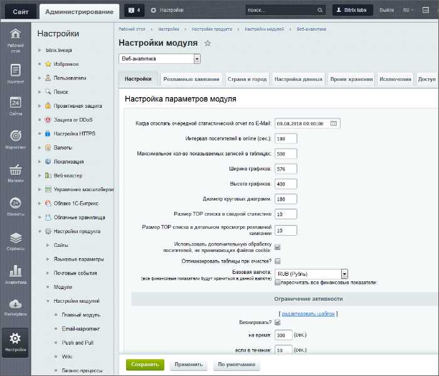Click the Пользователи tree icon
The image size is (439, 376).
coord(48,78)
